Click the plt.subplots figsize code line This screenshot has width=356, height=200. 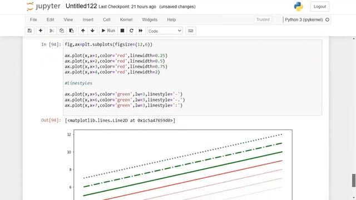tap(108, 44)
